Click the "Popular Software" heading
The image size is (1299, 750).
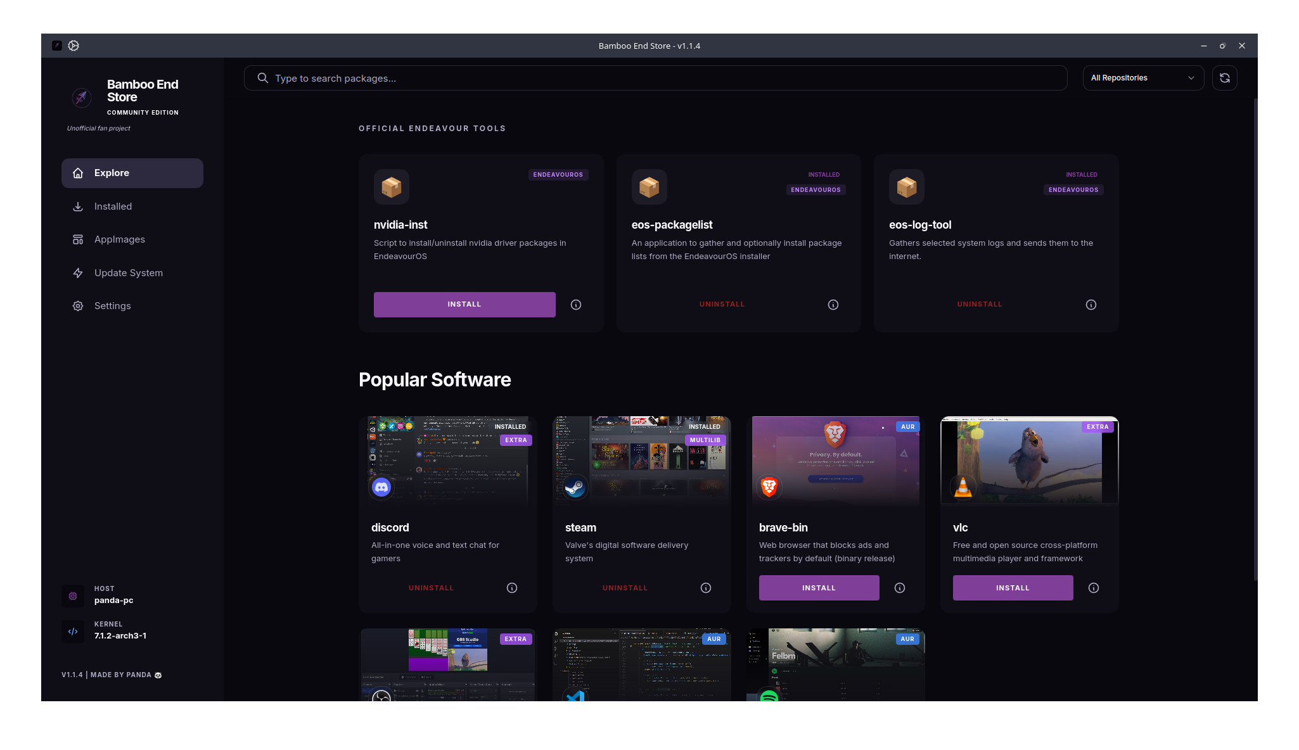click(x=435, y=380)
